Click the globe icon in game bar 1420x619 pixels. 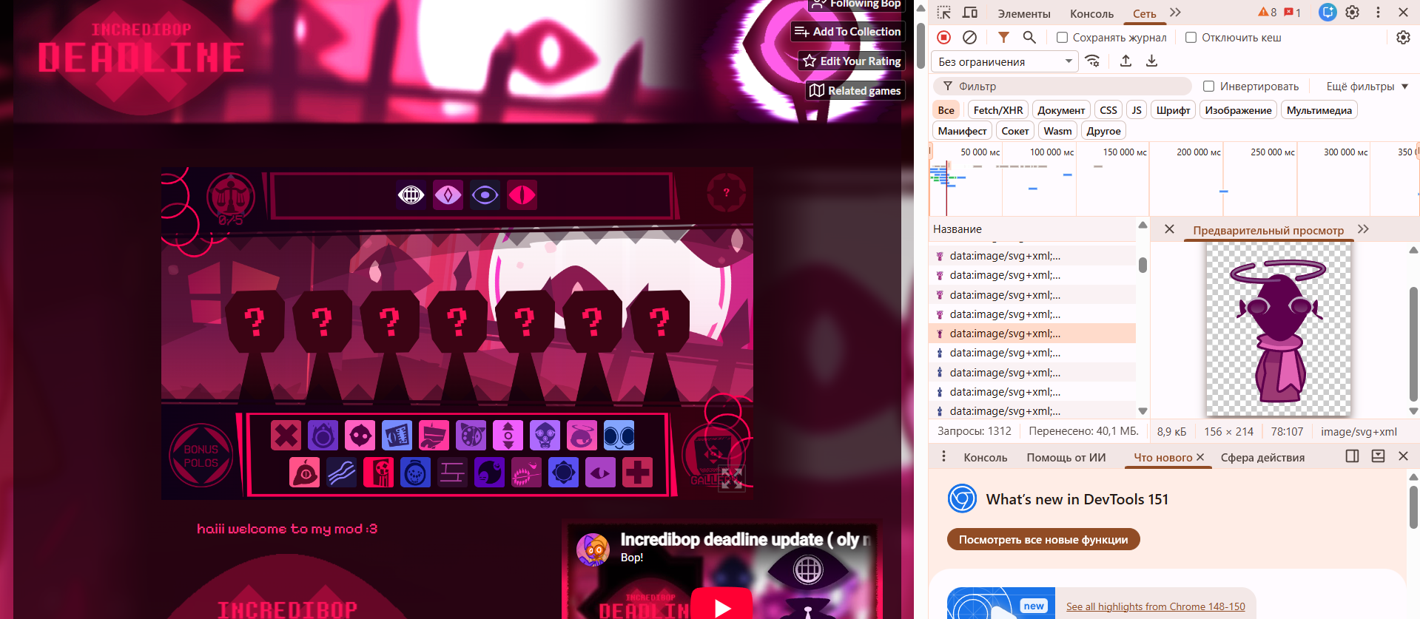[411, 195]
